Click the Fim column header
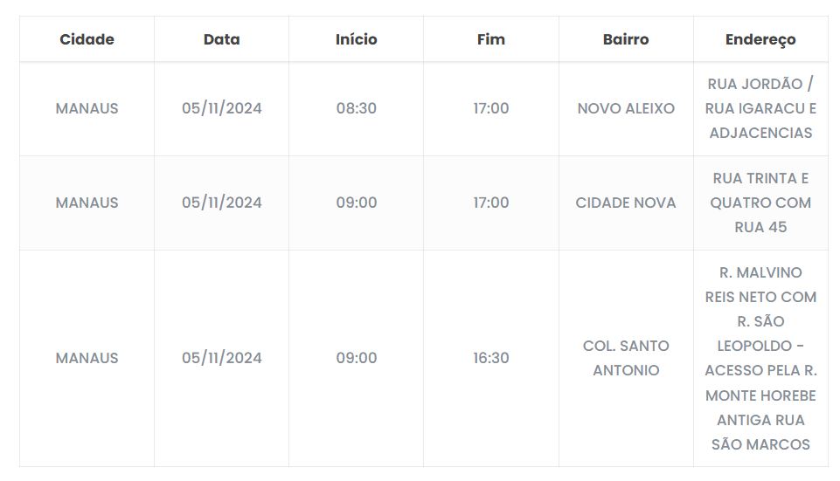The width and height of the screenshot is (840, 481). [x=491, y=39]
